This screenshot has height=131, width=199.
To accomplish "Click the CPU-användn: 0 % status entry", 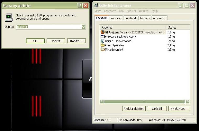I will tap(130, 120).
